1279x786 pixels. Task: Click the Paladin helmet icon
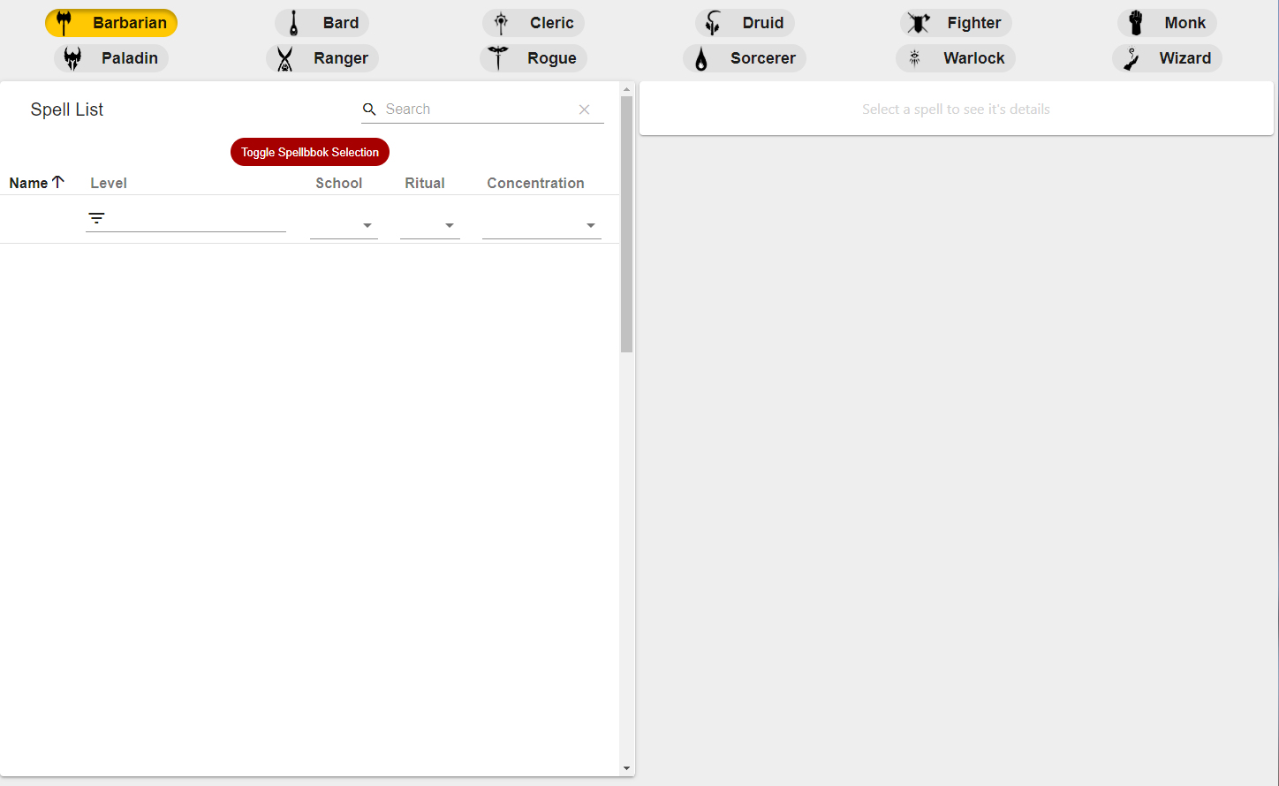click(72, 58)
